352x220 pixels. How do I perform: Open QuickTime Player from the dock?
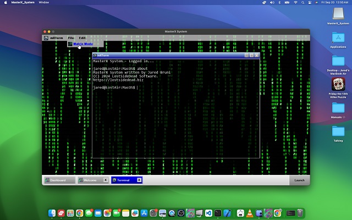click(x=172, y=213)
